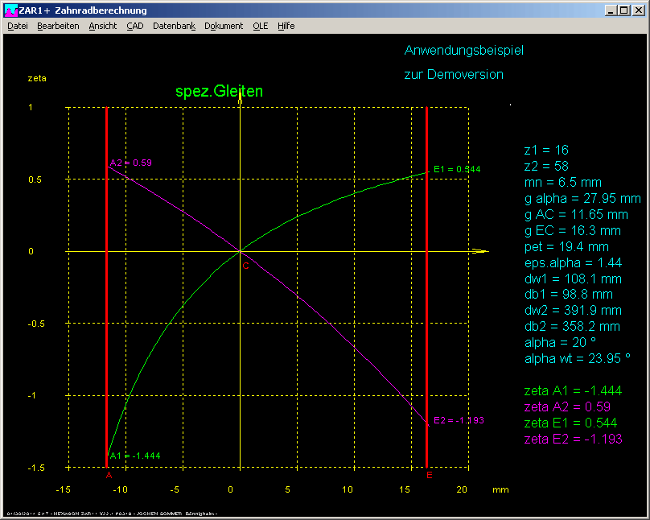This screenshot has width=650, height=520.
Task: Click the 'E1 = 0.544' curve label
Action: point(456,169)
